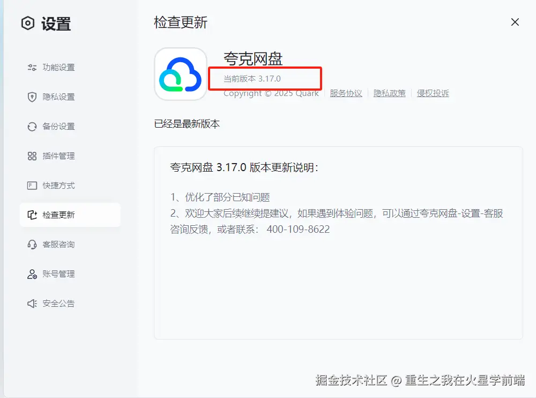Click the 当前版本 3.17.0 text
Image resolution: width=536 pixels, height=398 pixels.
(x=252, y=79)
